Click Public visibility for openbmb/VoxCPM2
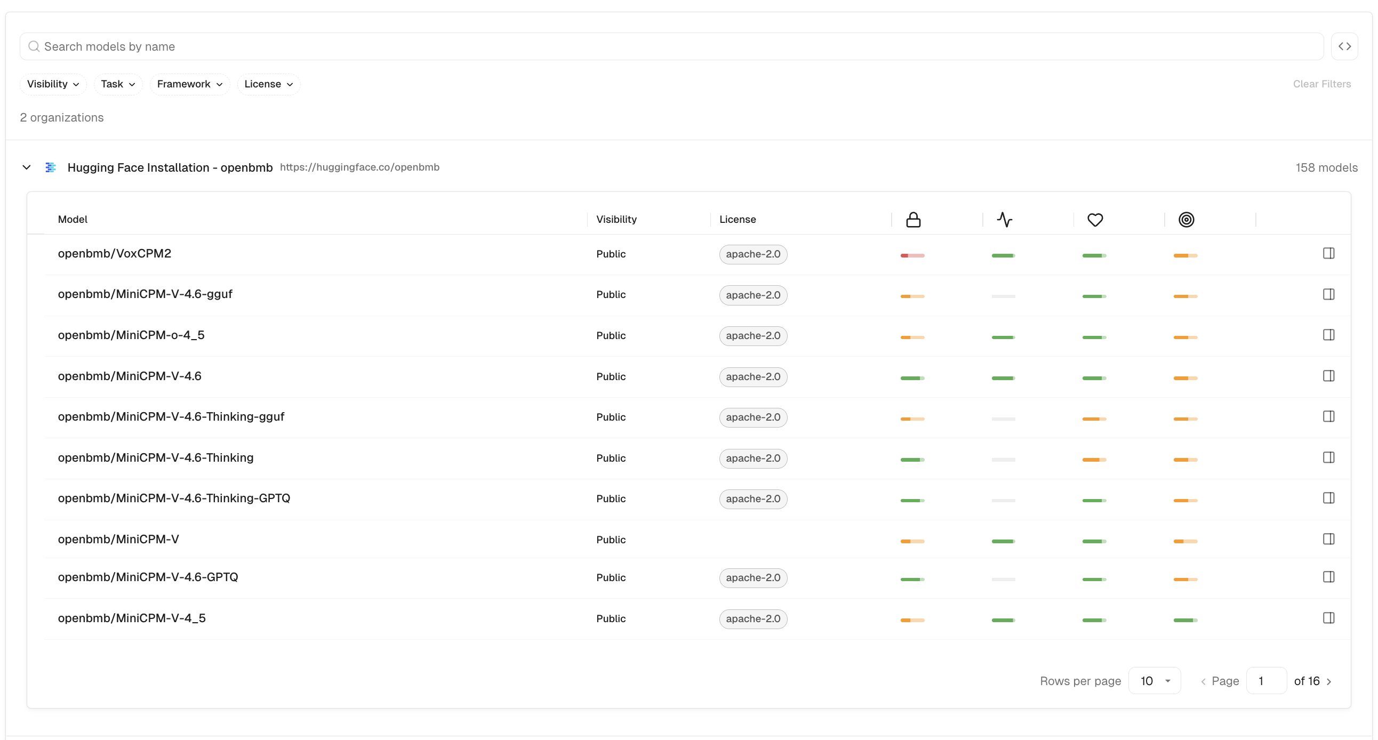 [x=611, y=254]
